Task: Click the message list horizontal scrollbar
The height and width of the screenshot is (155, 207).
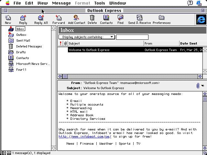Action: [129, 77]
